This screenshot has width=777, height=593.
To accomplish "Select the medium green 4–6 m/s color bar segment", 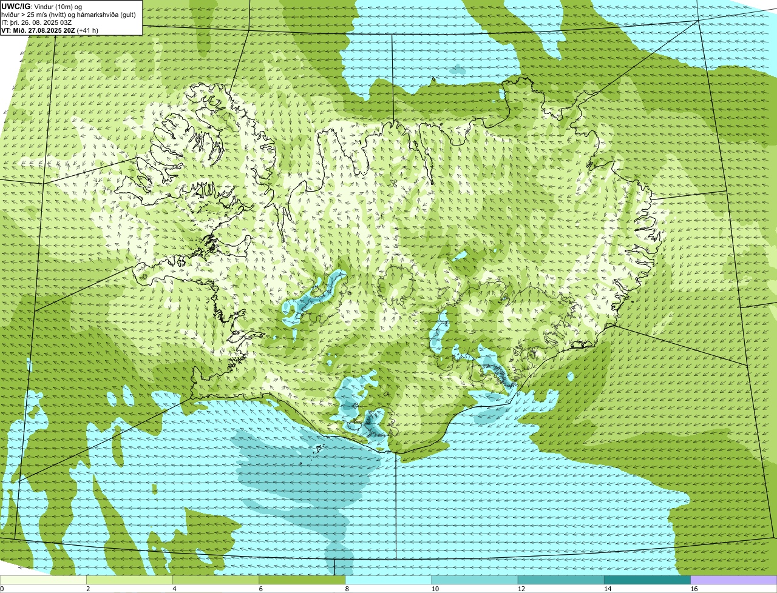I will coord(216,580).
